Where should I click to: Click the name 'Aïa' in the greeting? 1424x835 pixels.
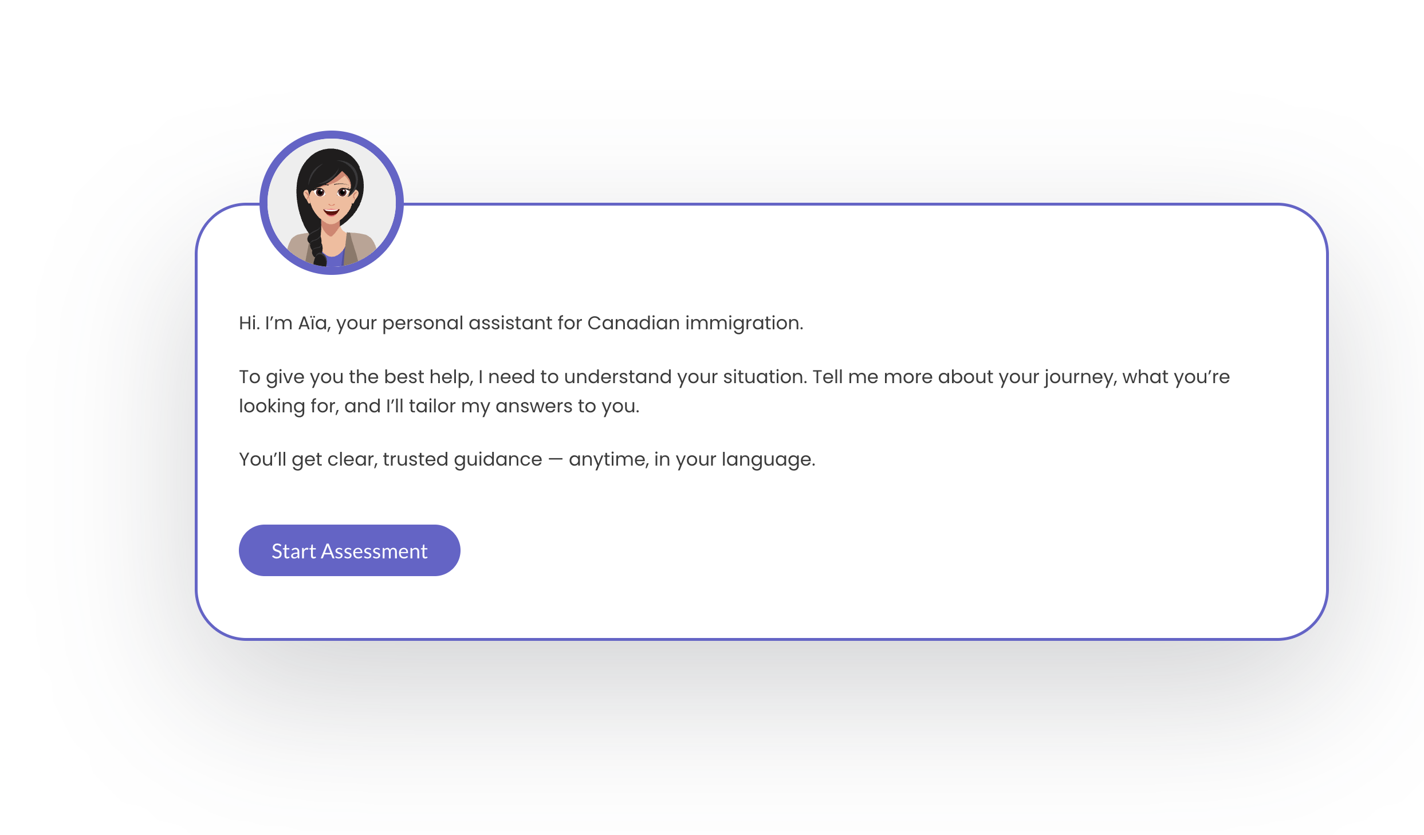click(312, 323)
